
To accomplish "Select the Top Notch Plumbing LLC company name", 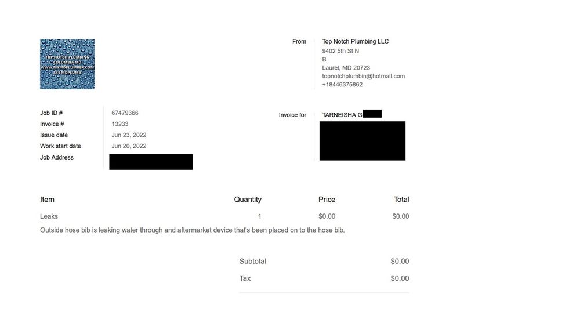I will 355,41.
